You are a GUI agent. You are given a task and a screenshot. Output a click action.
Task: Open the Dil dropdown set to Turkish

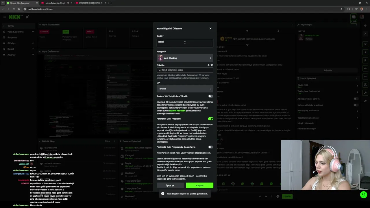[185, 89]
